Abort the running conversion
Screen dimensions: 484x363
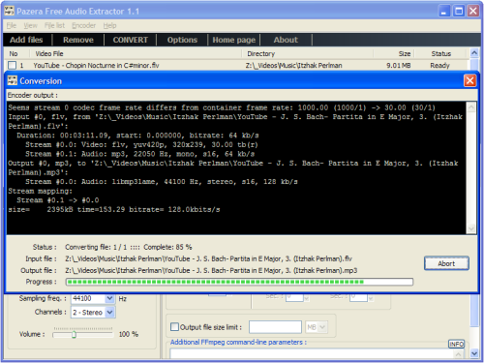446,263
